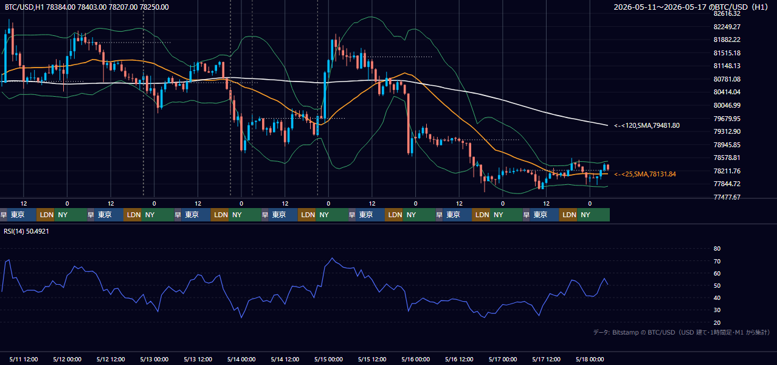
Task: Click price axis label 81882.22
Action: coord(727,40)
